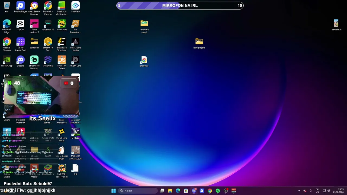Open Voicemod V3 desktop shortcut

(48, 25)
